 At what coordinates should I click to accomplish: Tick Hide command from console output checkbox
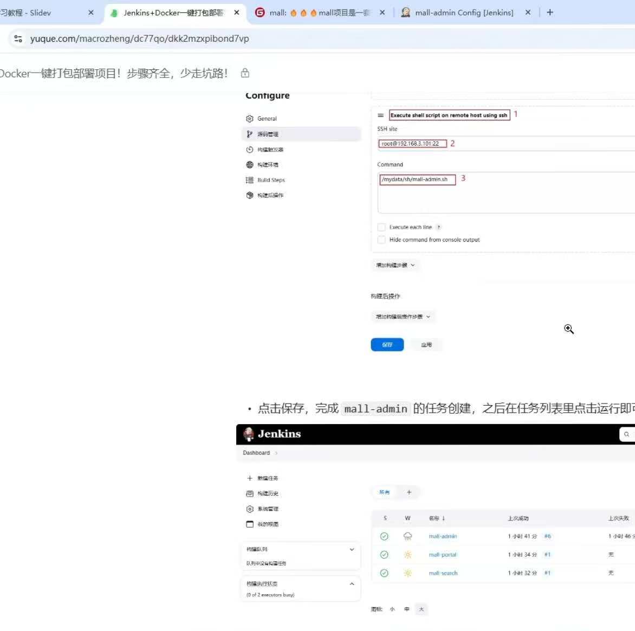click(381, 239)
